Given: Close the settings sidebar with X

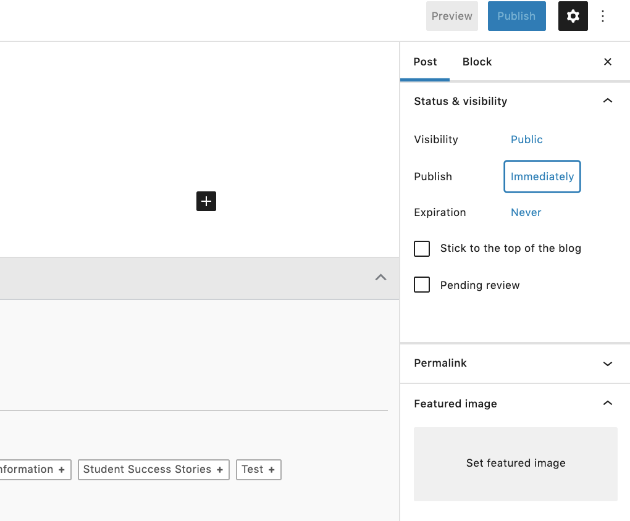Looking at the screenshot, I should pos(608,62).
